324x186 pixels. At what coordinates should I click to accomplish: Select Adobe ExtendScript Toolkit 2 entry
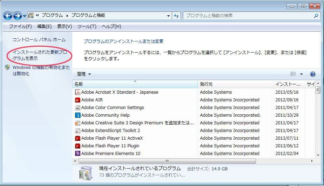[111, 130]
